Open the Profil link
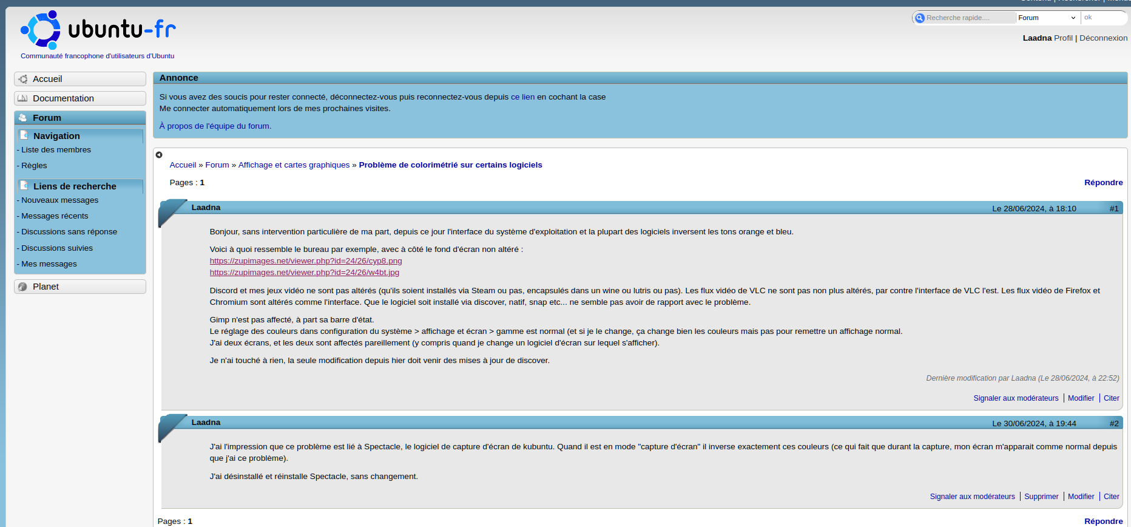The height and width of the screenshot is (527, 1131). click(1063, 38)
